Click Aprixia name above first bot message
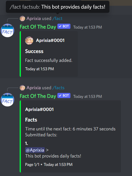Viewport: 132px width, 176px height. (x=34, y=19)
